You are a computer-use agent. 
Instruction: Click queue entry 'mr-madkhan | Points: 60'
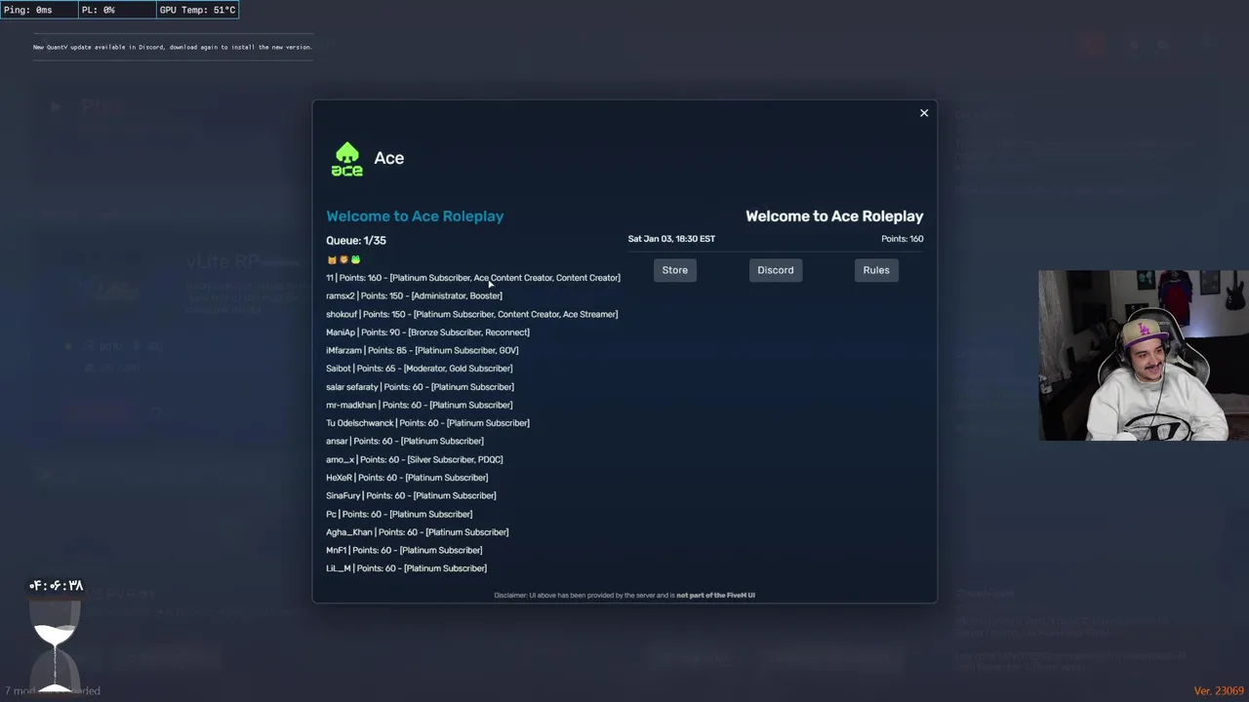420,405
